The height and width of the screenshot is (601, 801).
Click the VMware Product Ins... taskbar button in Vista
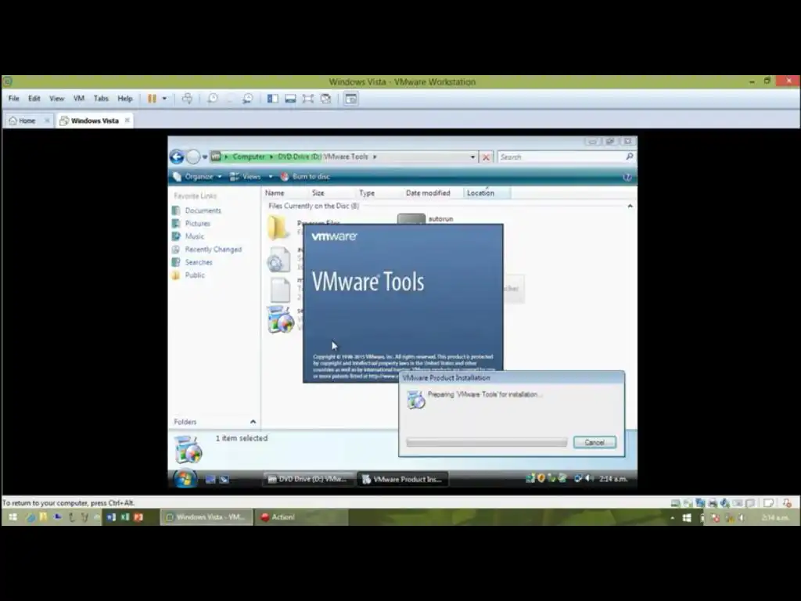[402, 479]
